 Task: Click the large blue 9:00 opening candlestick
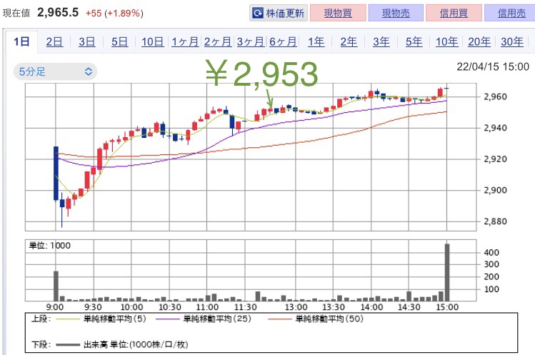tap(56, 173)
